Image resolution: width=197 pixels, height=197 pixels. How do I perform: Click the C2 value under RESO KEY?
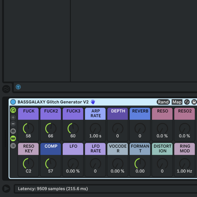click(x=28, y=171)
